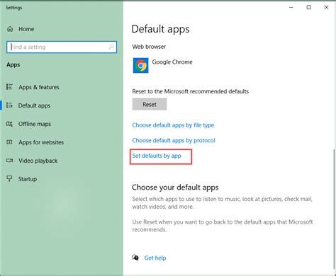Image resolution: width=336 pixels, height=276 pixels.
Task: Click the Apps & features list icon
Action: (x=9, y=87)
